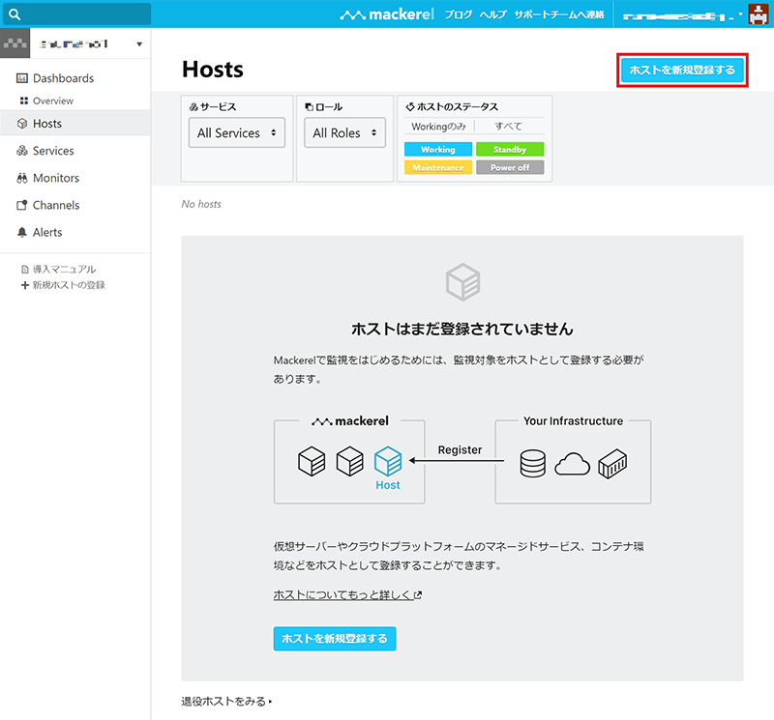Screen dimensions: 774x720
Task: Toggle the Power off status filter
Action: 509,167
